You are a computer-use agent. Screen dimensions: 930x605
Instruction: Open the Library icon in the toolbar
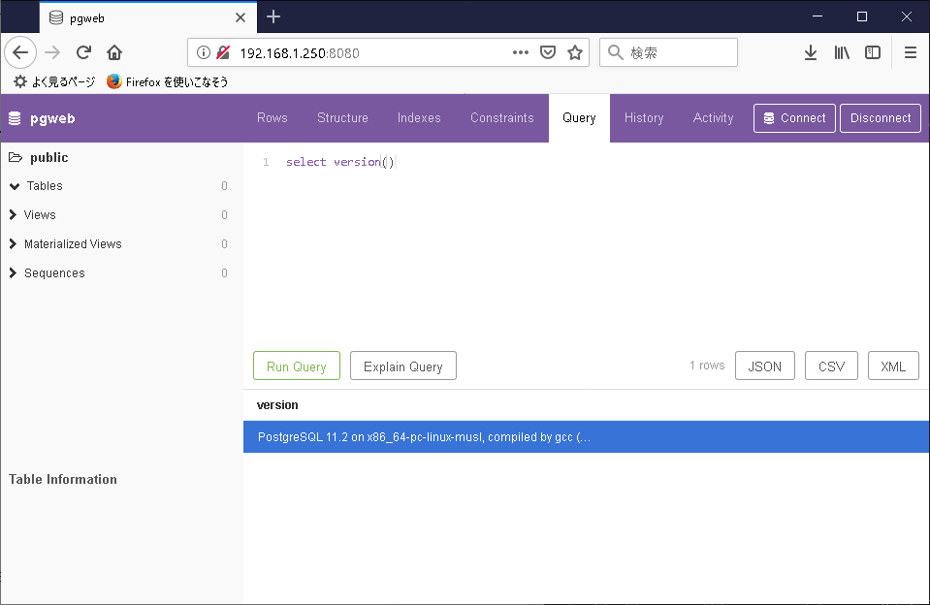pos(842,52)
